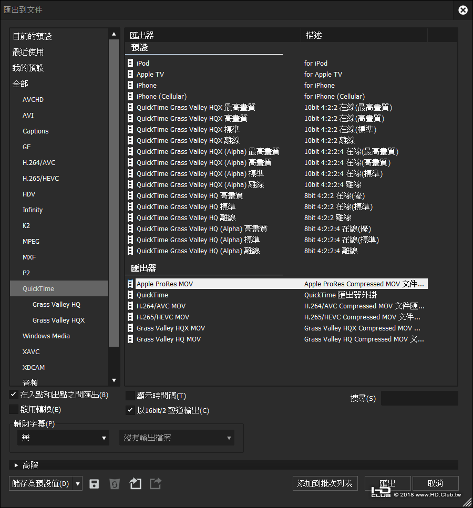Select 我的預設 category
This screenshot has width=473, height=508.
(x=59, y=68)
